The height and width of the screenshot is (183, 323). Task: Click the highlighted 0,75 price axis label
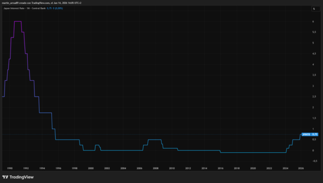(x=315, y=134)
